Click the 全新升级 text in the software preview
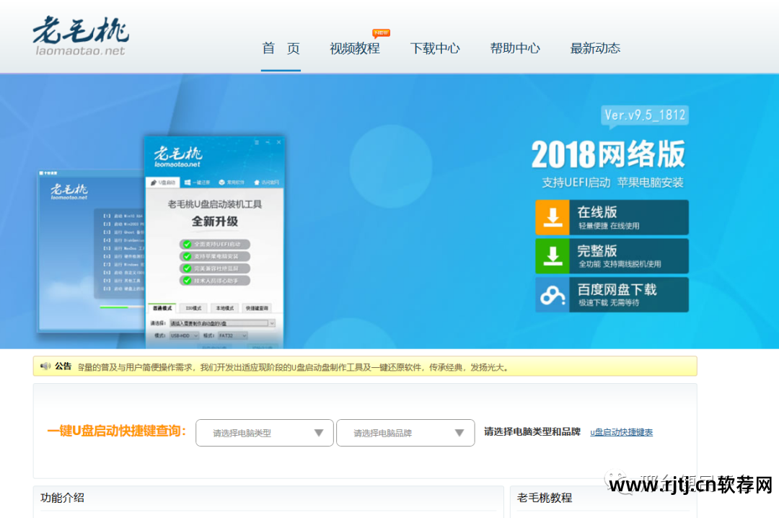779x518 pixels. click(215, 221)
